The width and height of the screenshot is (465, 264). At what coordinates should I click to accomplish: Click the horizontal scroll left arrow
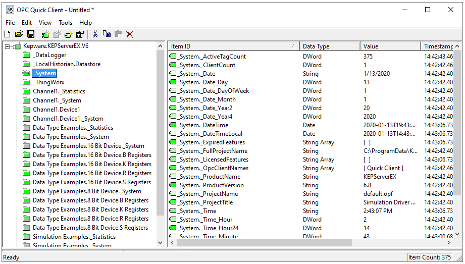point(172,243)
